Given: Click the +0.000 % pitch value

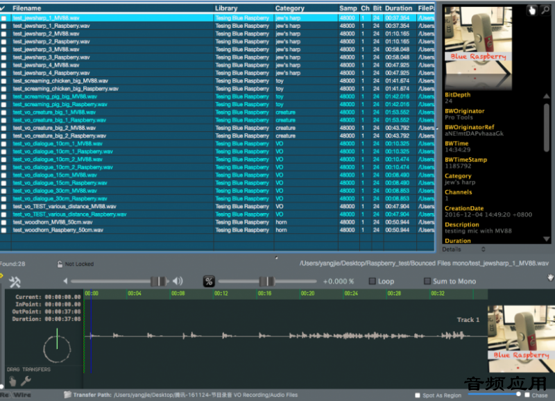Looking at the screenshot, I should (339, 282).
